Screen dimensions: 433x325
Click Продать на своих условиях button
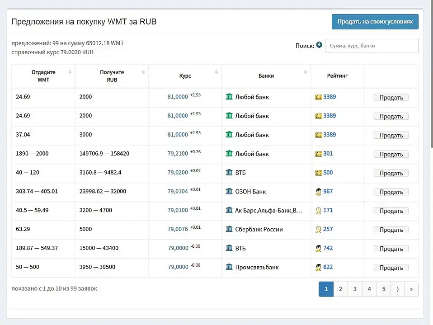pyautogui.click(x=375, y=22)
